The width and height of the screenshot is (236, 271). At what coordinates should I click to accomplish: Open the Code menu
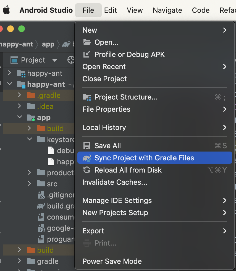click(201, 10)
